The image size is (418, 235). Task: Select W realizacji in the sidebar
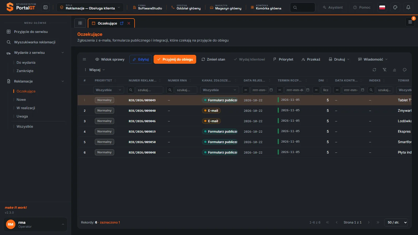(x=26, y=108)
